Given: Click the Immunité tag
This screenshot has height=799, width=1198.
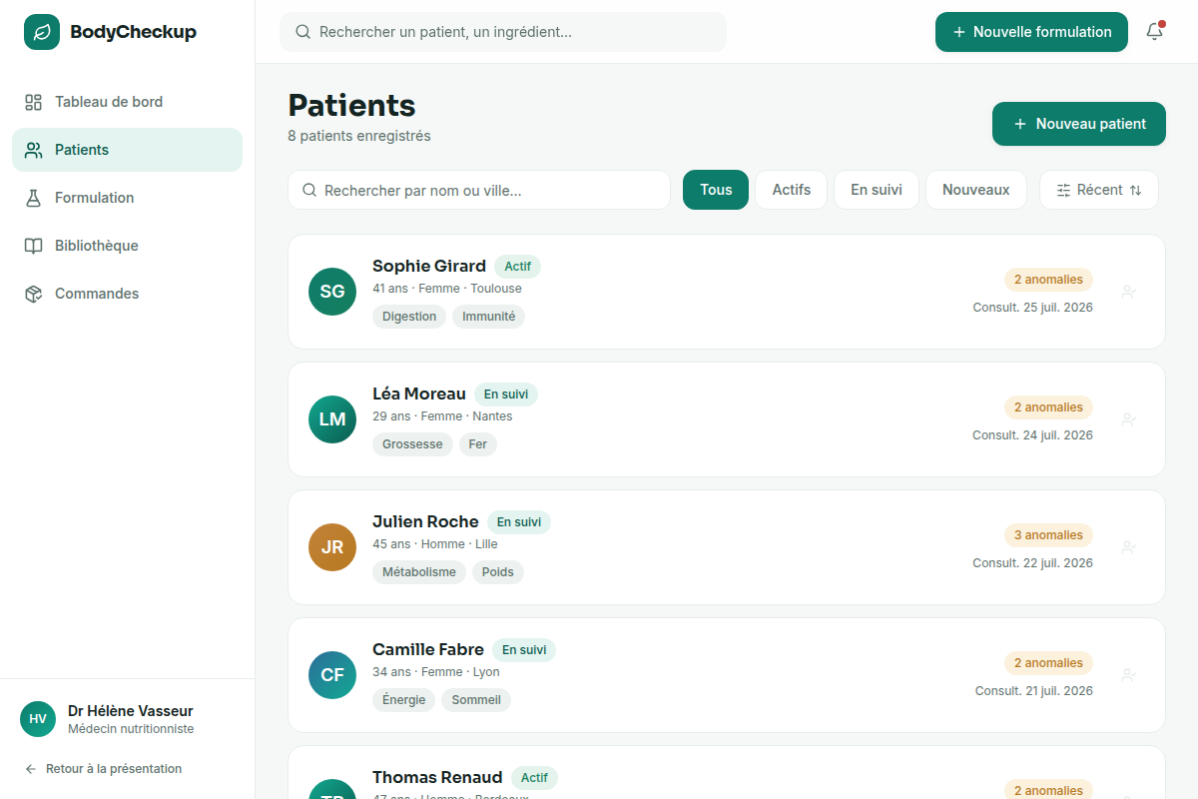Looking at the screenshot, I should (x=489, y=317).
